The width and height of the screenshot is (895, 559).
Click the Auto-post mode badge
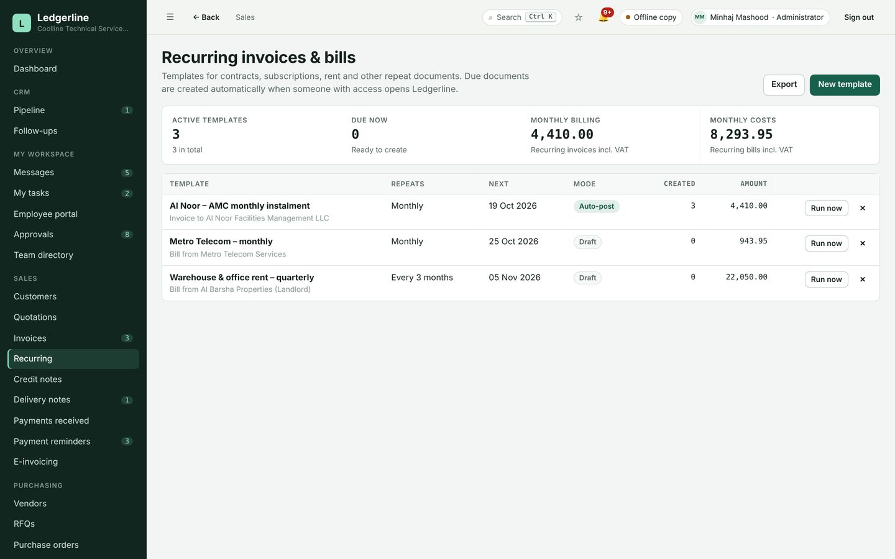coord(597,206)
